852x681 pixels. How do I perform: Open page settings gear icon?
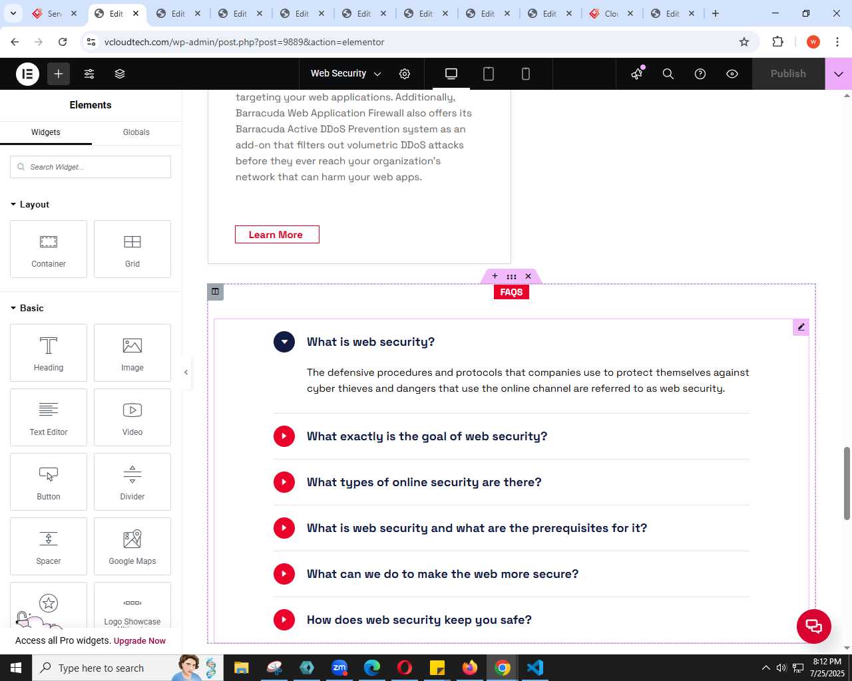pyautogui.click(x=405, y=74)
